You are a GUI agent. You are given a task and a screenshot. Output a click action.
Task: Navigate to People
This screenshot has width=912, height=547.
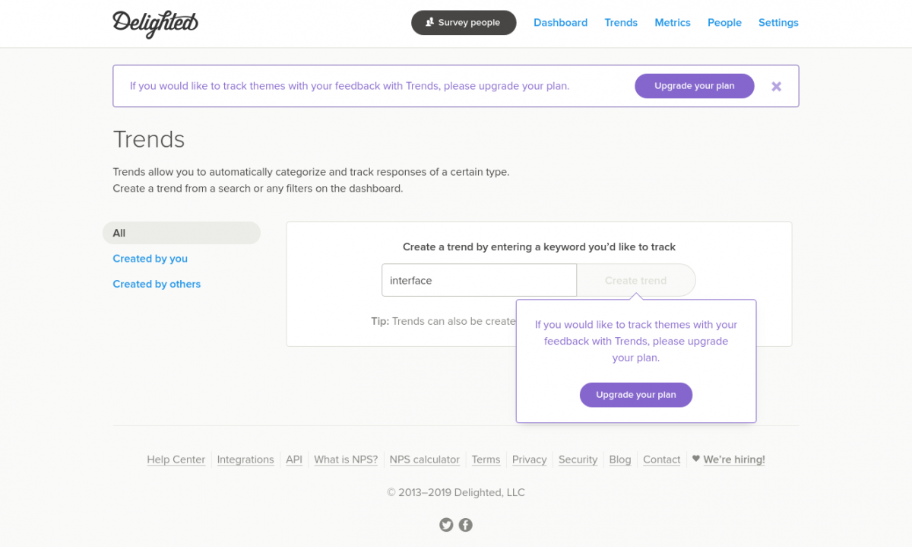(x=724, y=23)
